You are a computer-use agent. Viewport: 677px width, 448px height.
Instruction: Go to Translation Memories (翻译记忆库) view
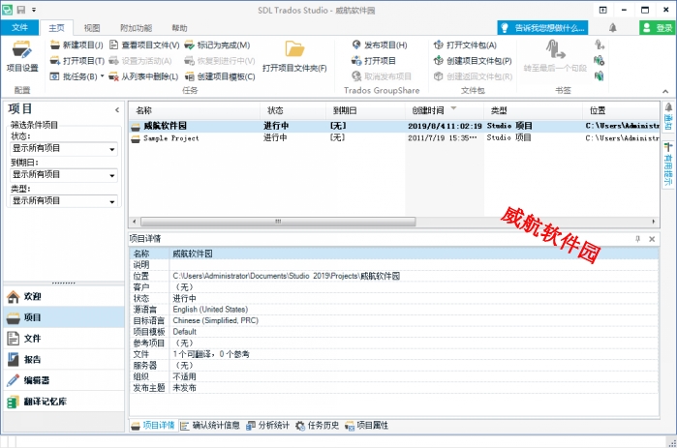click(x=64, y=402)
